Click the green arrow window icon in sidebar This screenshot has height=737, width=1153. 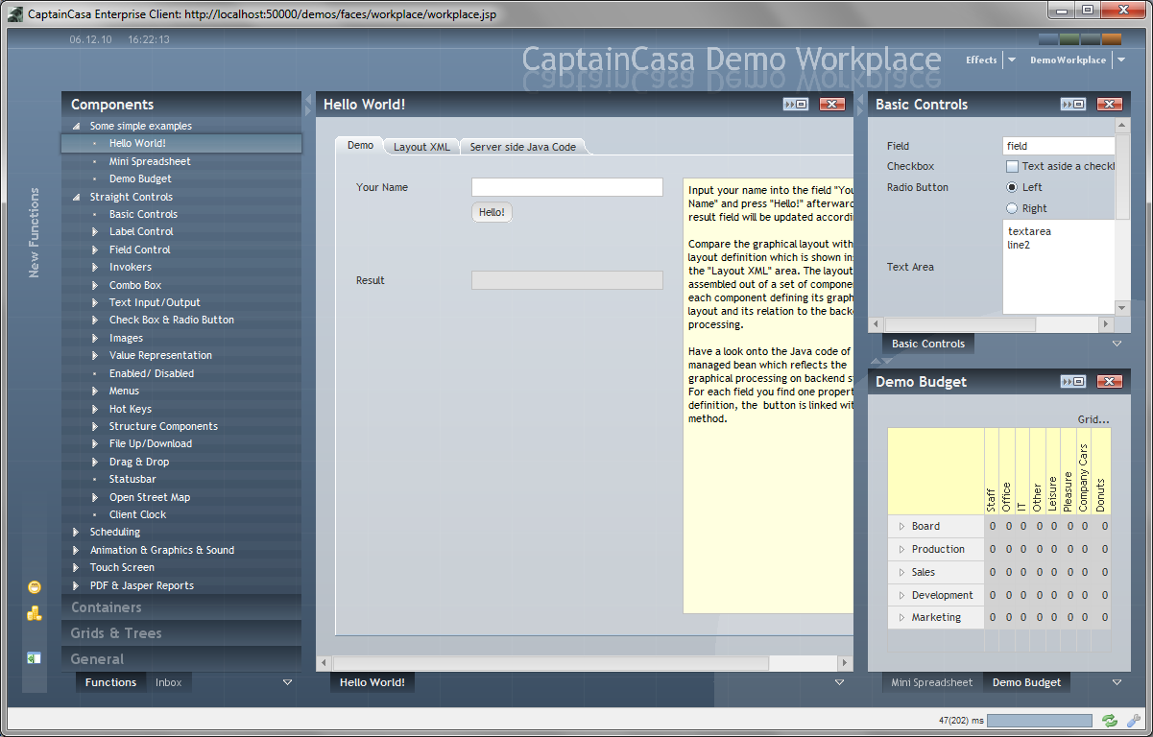[35, 658]
